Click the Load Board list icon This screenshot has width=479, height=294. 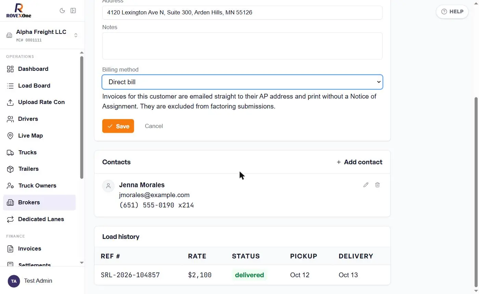[10, 86]
